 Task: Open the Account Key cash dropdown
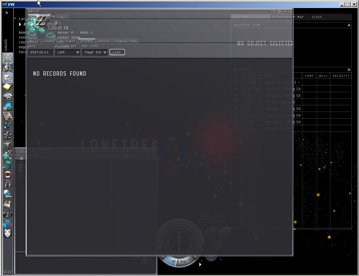point(67,52)
